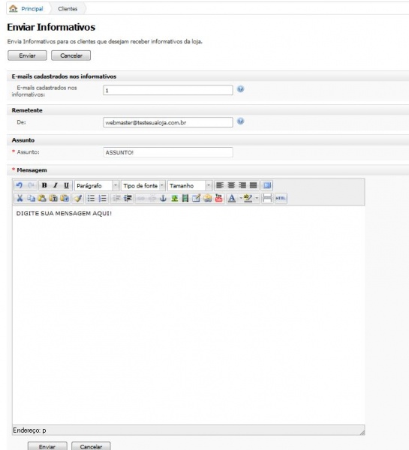Viewport: 409px width, 450px height.
Task: Click the bottom Cancelar button
Action: (91, 446)
